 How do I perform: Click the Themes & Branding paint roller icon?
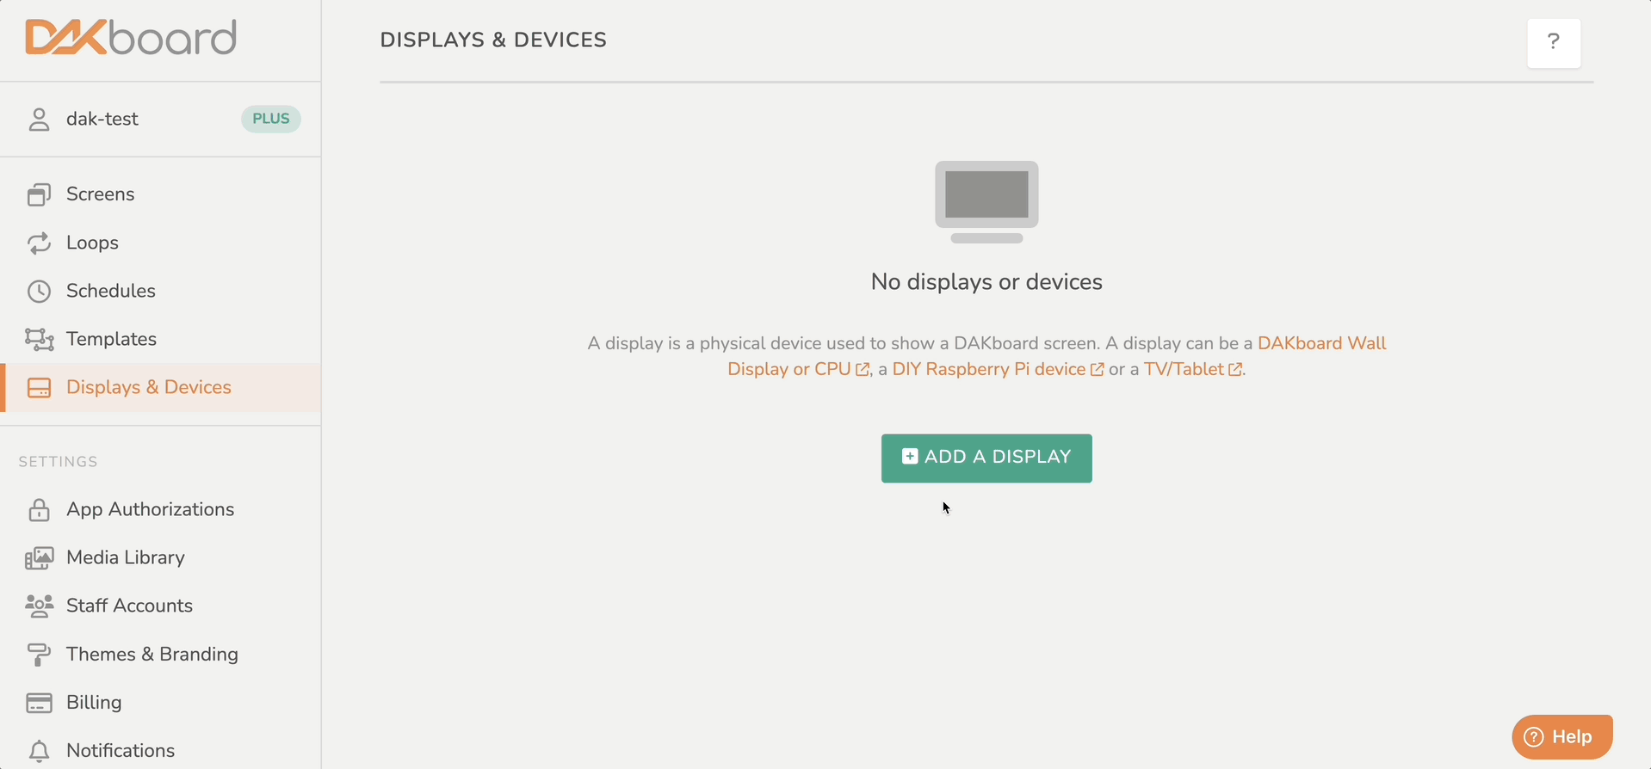click(x=39, y=655)
